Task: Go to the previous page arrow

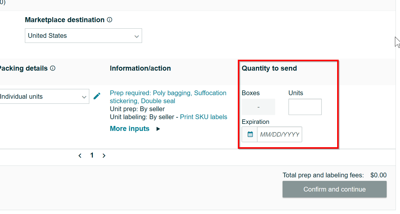Action: pos(80,156)
